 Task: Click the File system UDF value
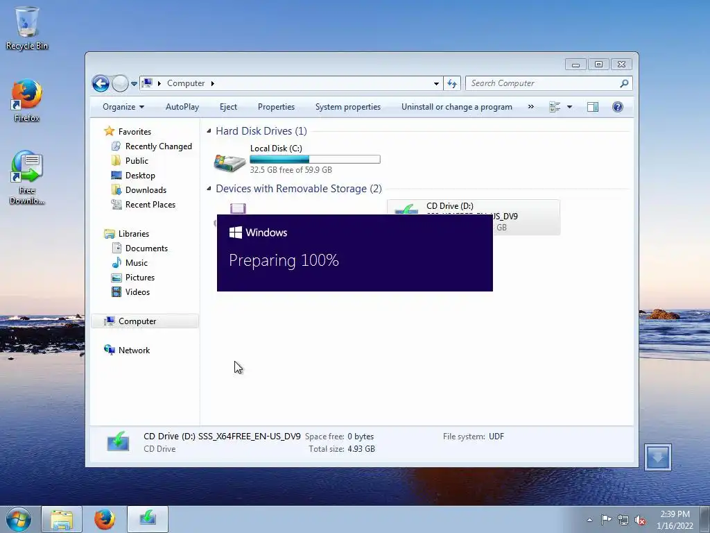click(496, 437)
